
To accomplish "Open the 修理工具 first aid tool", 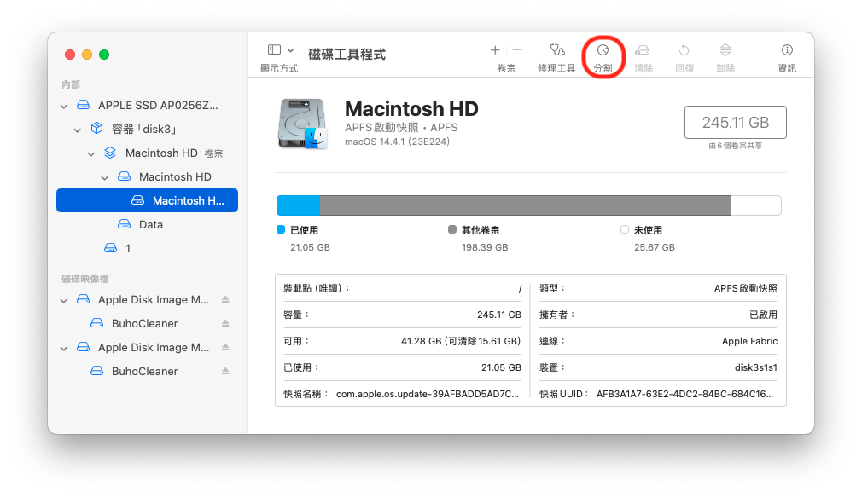I will coord(557,50).
